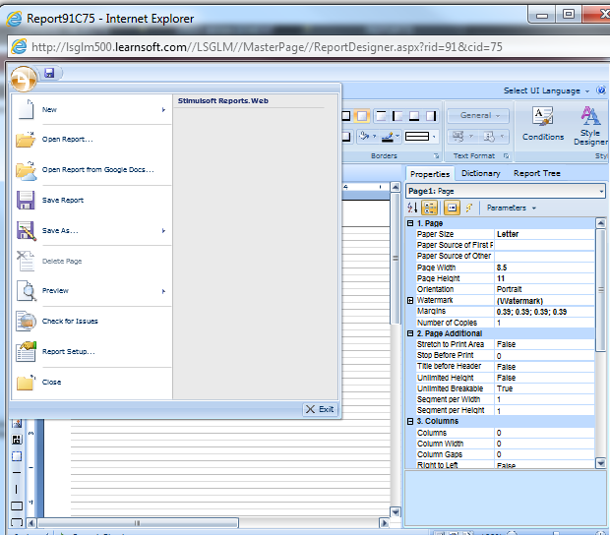Collapse the 1. Page property group
This screenshot has width=610, height=535.
coord(410,223)
